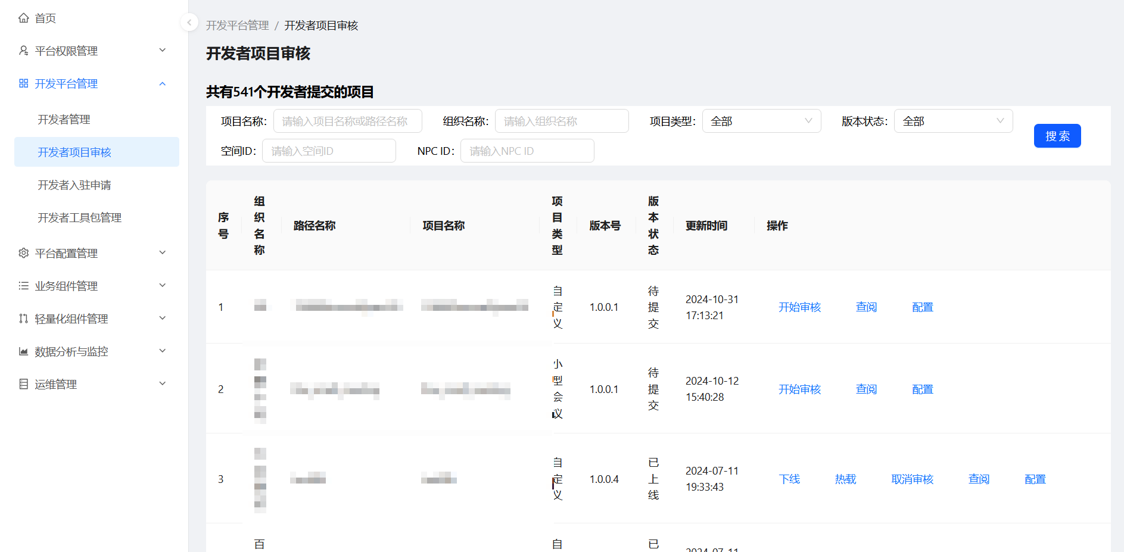Screen dimensions: 1124x552
Task: Click the 轻量化组件管理 branch icon
Action: (24, 319)
